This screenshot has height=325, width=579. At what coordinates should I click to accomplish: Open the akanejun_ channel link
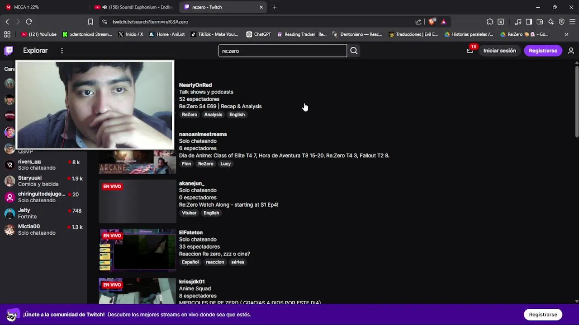click(x=192, y=183)
